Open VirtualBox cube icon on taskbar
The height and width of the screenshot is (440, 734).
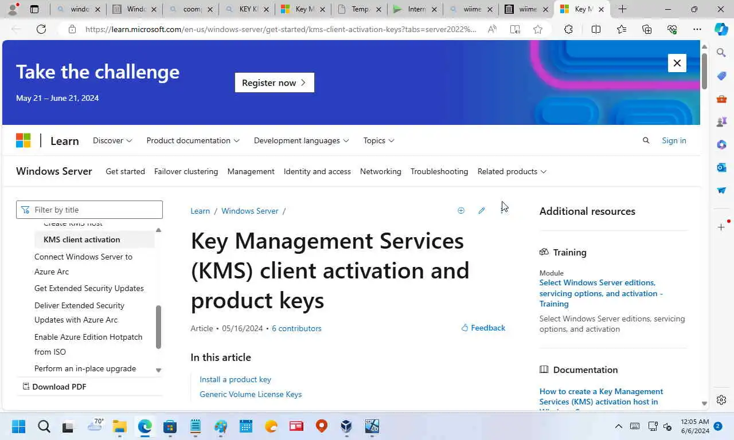pyautogui.click(x=346, y=426)
